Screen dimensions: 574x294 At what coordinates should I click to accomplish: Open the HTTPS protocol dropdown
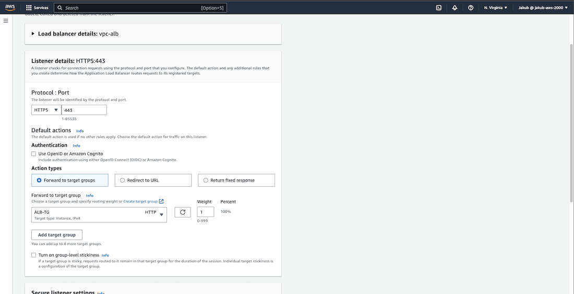pos(46,110)
